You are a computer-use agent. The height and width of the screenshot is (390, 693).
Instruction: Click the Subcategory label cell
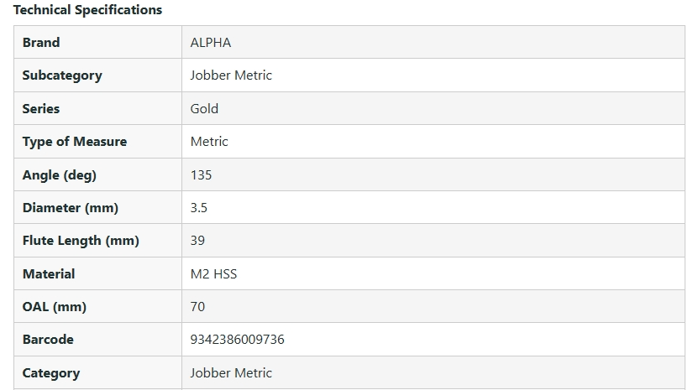click(x=62, y=75)
